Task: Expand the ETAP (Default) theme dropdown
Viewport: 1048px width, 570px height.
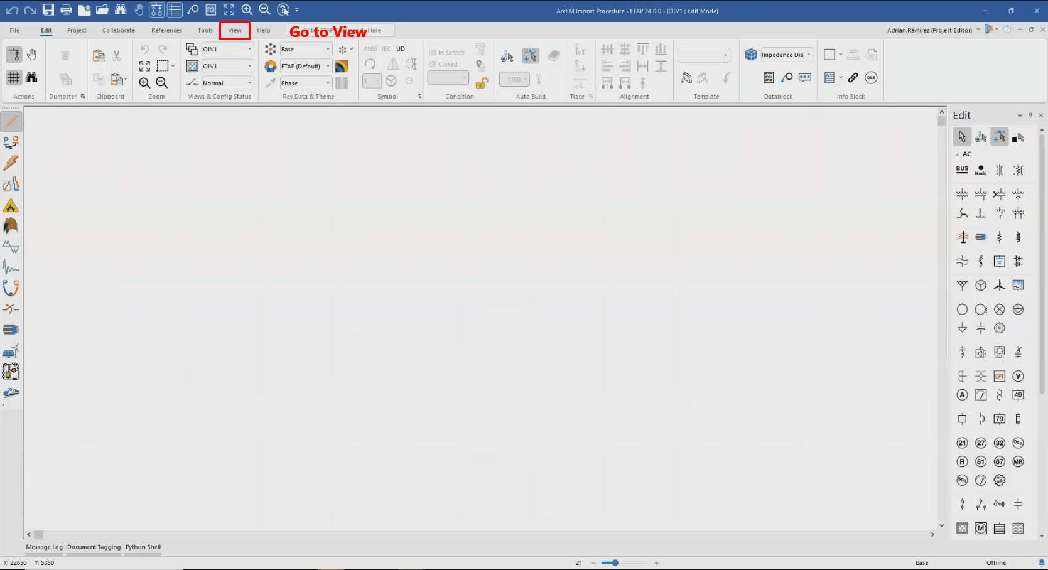Action: point(328,66)
